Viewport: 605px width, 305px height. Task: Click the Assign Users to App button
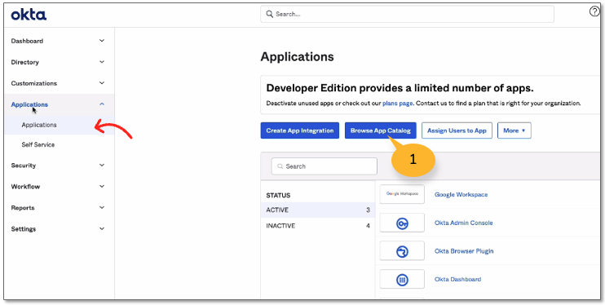click(x=457, y=130)
